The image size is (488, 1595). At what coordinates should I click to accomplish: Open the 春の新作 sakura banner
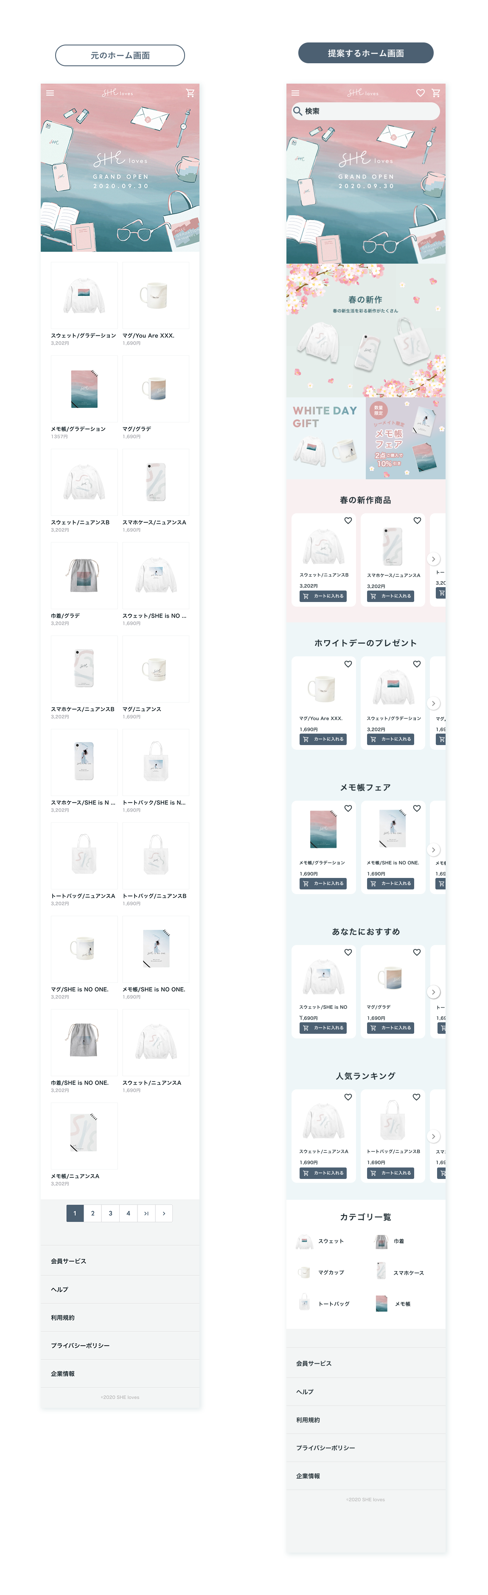(365, 331)
